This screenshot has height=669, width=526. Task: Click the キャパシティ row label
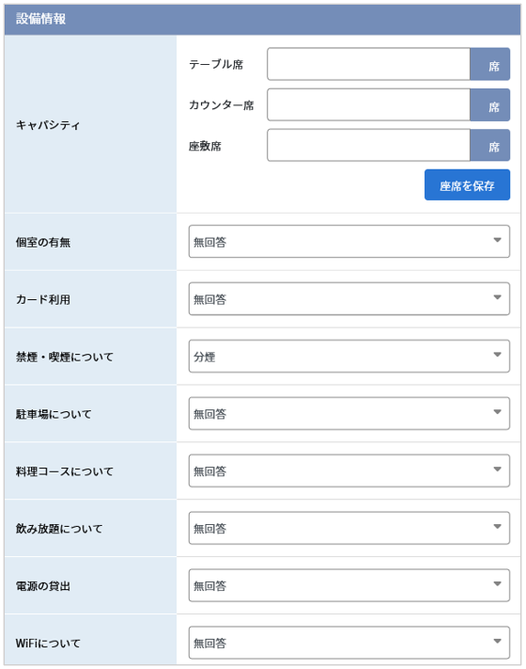click(48, 125)
